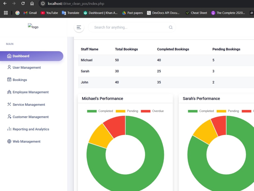
Task: Click the Dashboard home icon
Action: tap(9, 56)
